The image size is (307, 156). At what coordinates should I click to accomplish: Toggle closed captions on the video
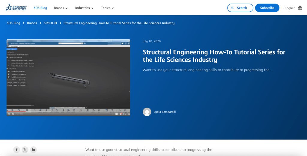point(116,114)
